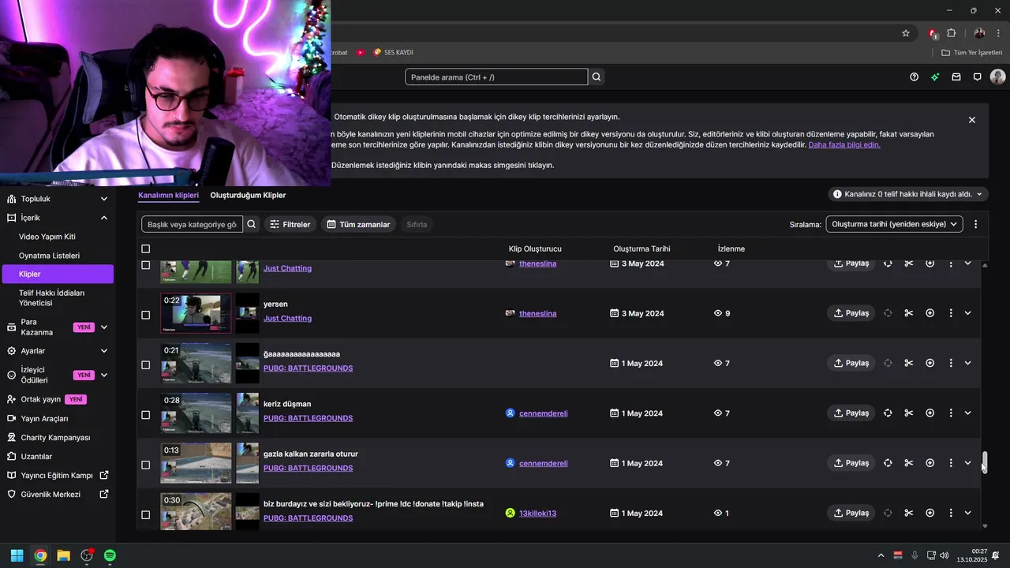Open the Filtreler button
1010x568 pixels.
(x=290, y=224)
